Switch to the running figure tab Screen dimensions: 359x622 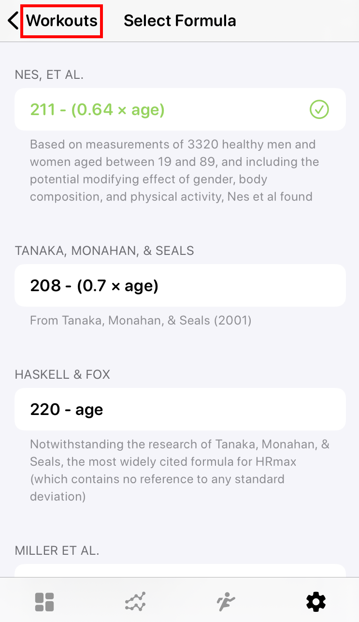tap(225, 602)
